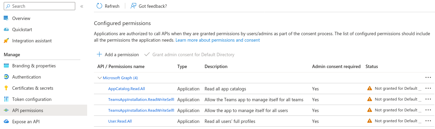Viewport: 435px width, 129px height.
Task: Click the Integration assistant rocket icon
Action: 6,41
